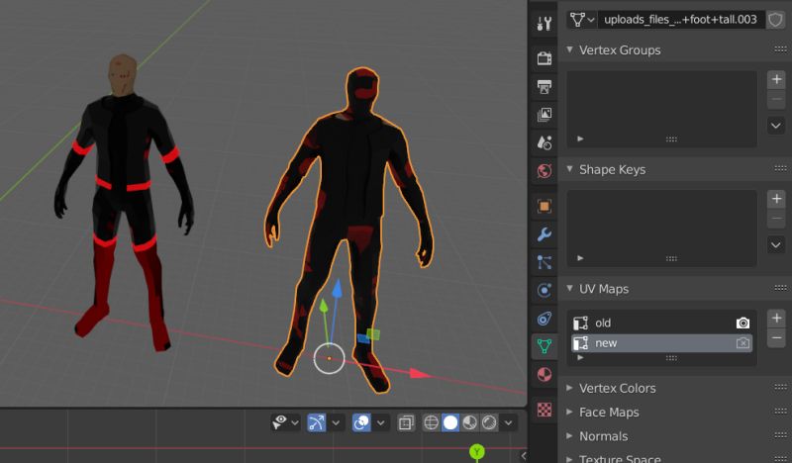Toggle X-ray mode in viewport header
Viewport: 792px width, 463px height.
click(406, 422)
